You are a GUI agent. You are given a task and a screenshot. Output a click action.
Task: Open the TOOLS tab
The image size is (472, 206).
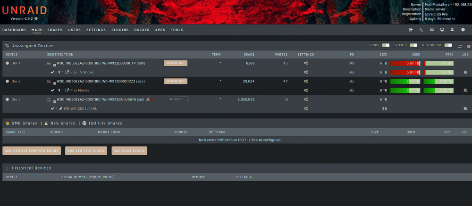coord(177,30)
